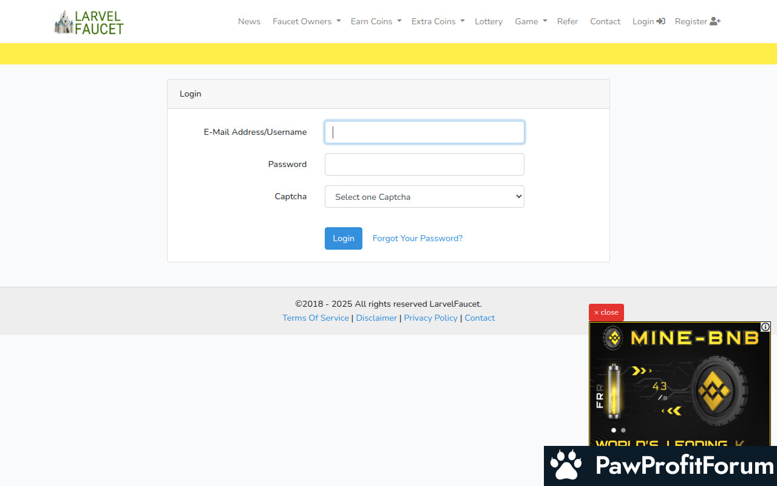This screenshot has width=777, height=486.
Task: Open the Extra Coins dropdown
Action: pos(438,21)
